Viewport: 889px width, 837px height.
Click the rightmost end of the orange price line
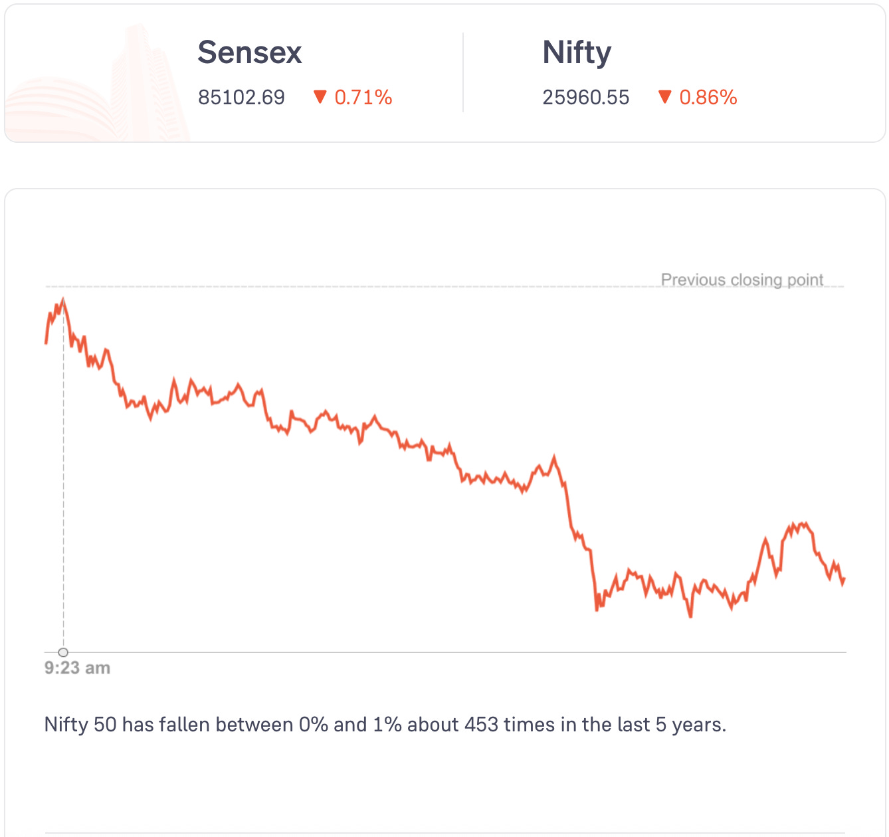click(843, 581)
